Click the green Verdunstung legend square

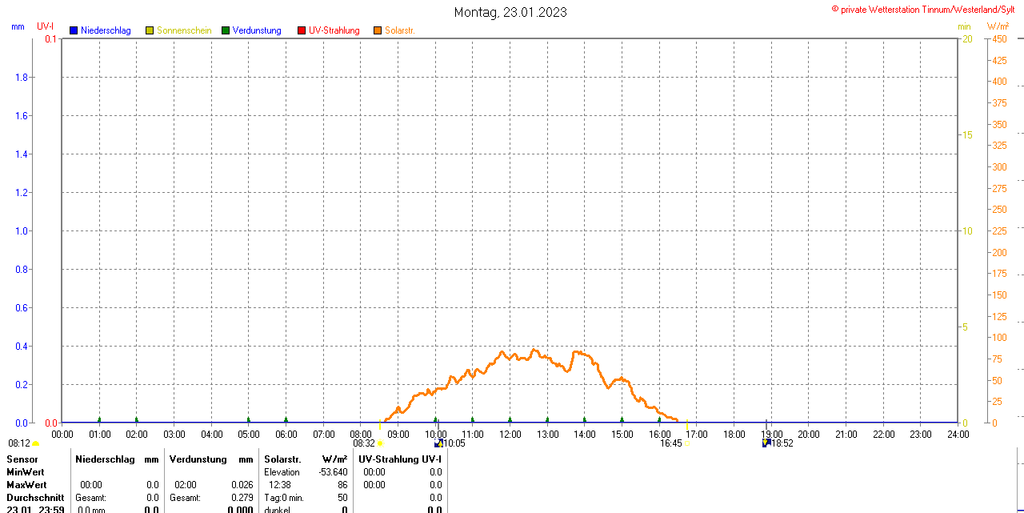point(226,30)
